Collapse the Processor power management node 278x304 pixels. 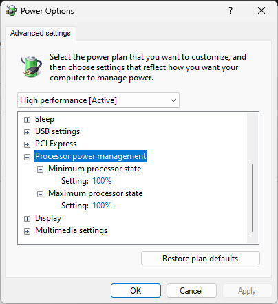tap(27, 157)
